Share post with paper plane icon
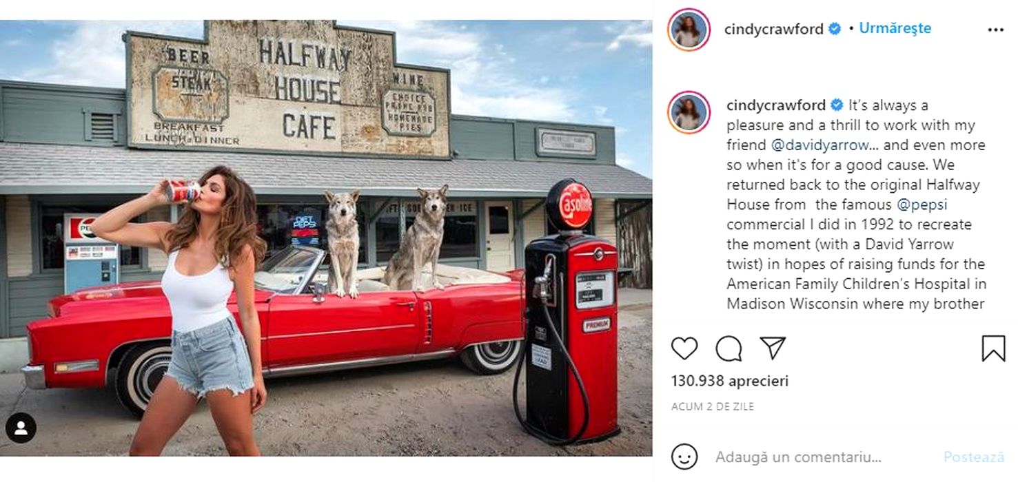 pyautogui.click(x=773, y=348)
